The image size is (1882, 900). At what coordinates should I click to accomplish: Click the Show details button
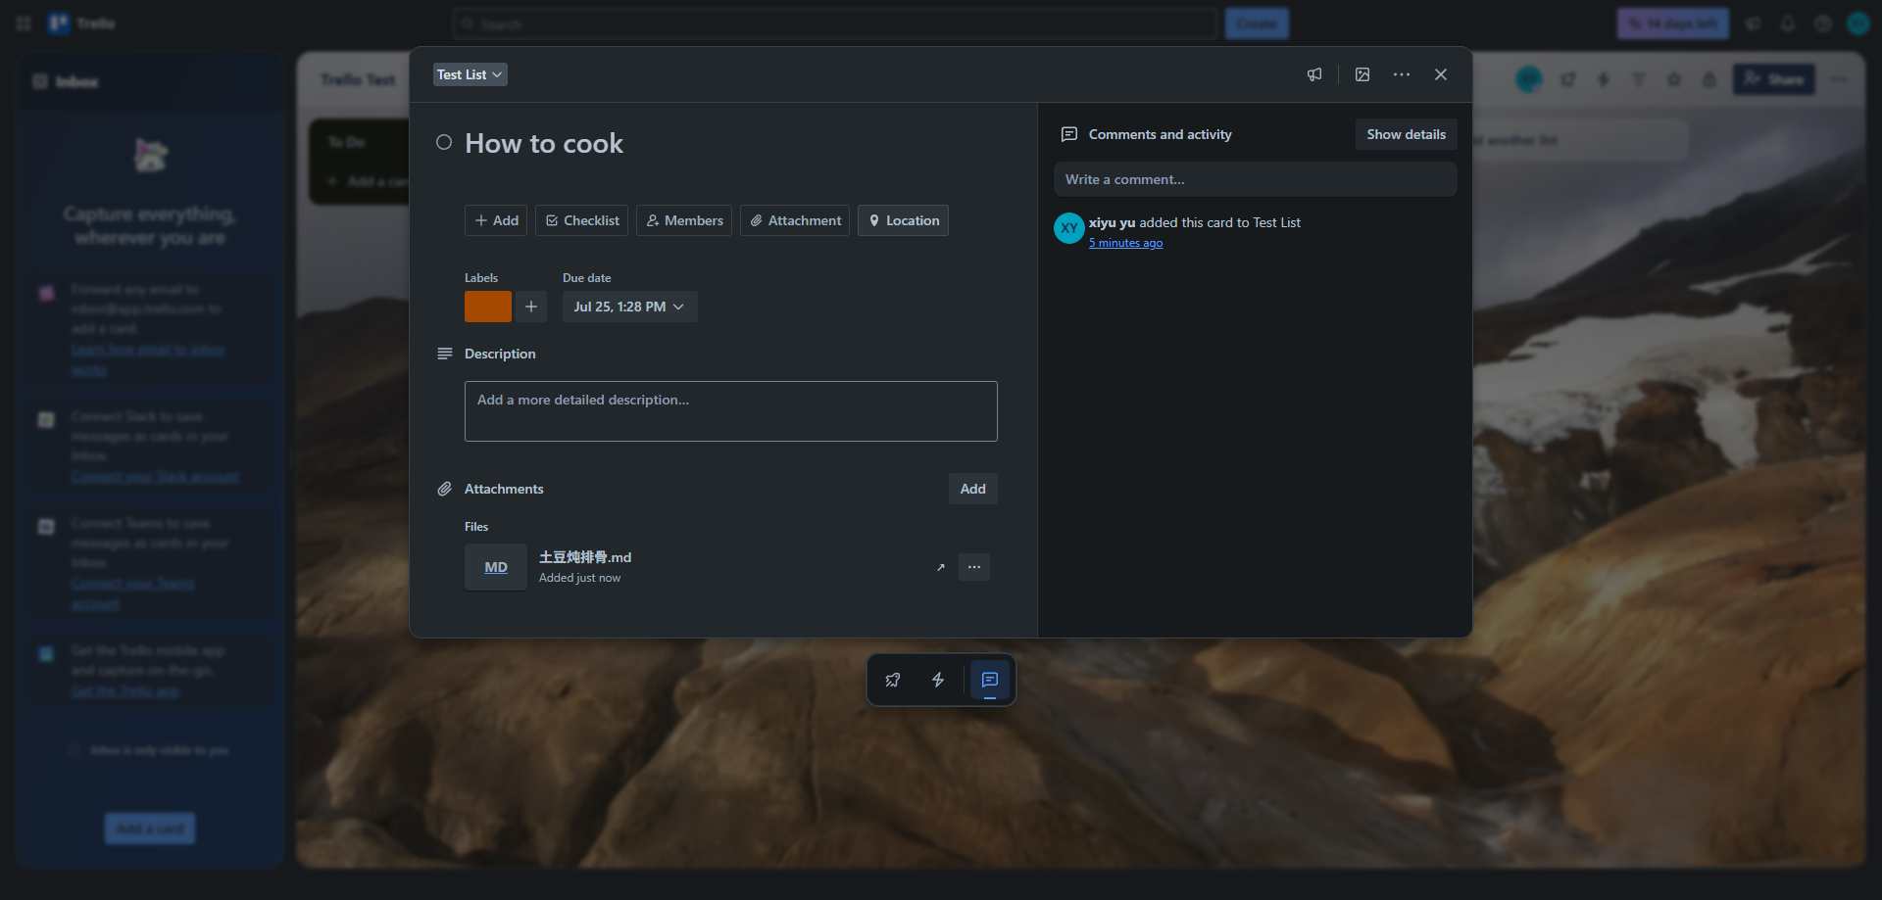tap(1407, 134)
